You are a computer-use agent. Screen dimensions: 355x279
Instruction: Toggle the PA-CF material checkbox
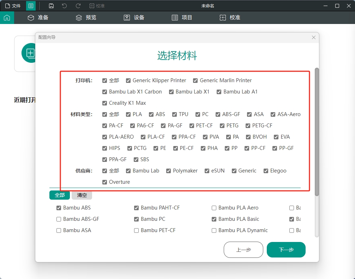point(104,126)
